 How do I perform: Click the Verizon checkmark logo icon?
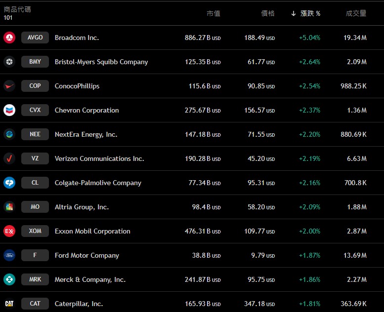pos(9,158)
